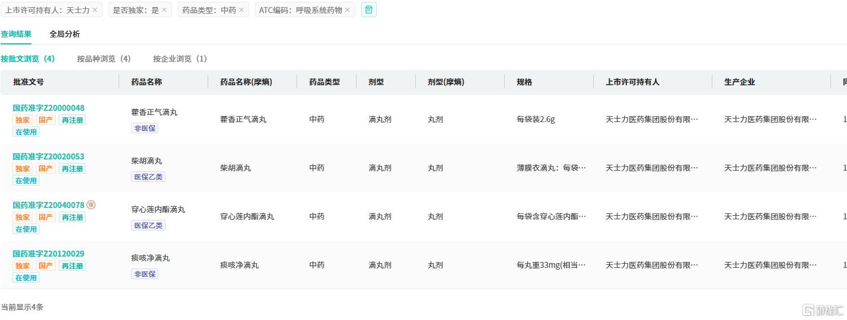This screenshot has height=320, width=847.
Task: Click the 医保乙类 tag under 穿心莲内酯滴丸
Action: point(148,225)
